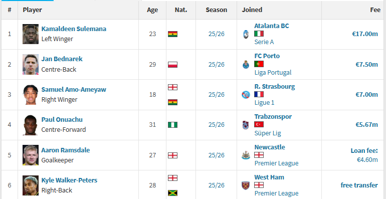
Task: Click the Atalanta BC club crest
Action: coord(246,34)
